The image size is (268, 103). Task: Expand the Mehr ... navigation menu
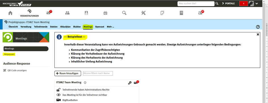pyautogui.click(x=110, y=27)
